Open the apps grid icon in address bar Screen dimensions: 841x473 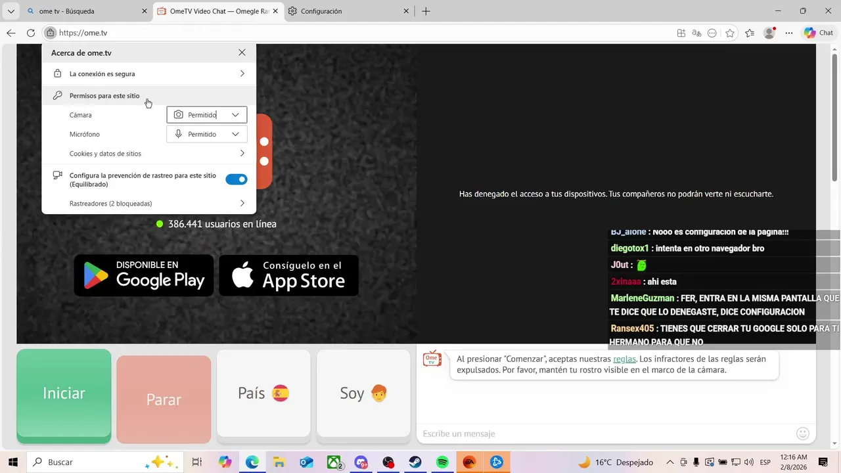[x=681, y=33]
